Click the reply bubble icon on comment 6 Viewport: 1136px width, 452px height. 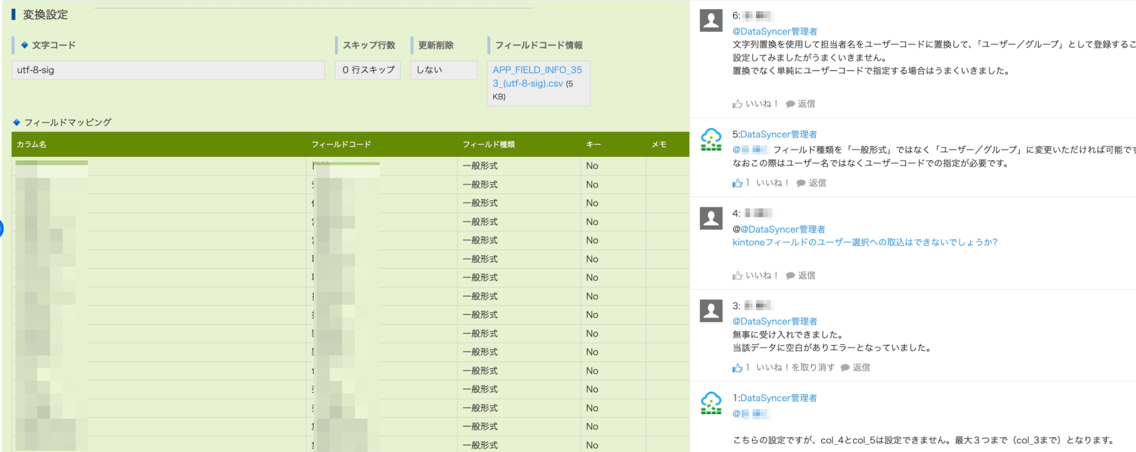[790, 104]
